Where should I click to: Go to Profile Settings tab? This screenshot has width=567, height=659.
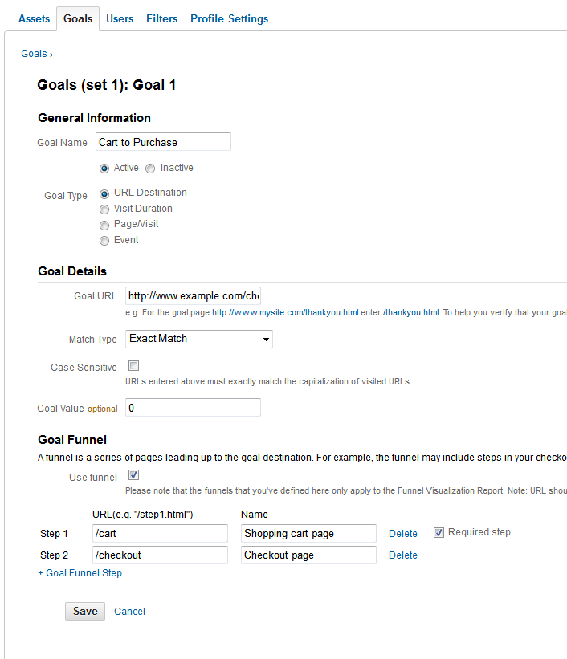[229, 18]
